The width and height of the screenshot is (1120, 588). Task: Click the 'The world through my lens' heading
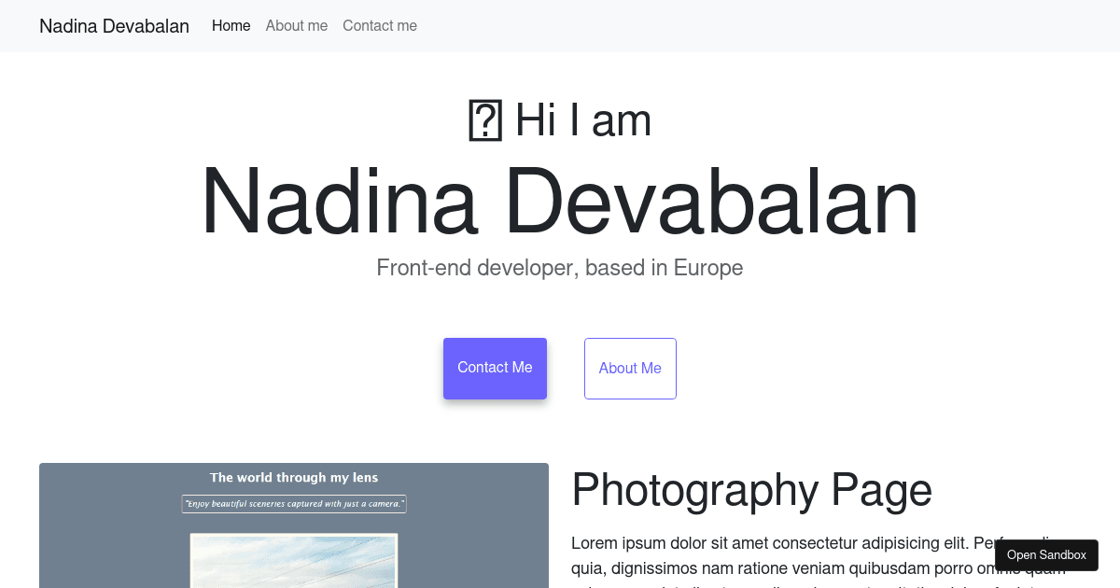coord(293,477)
